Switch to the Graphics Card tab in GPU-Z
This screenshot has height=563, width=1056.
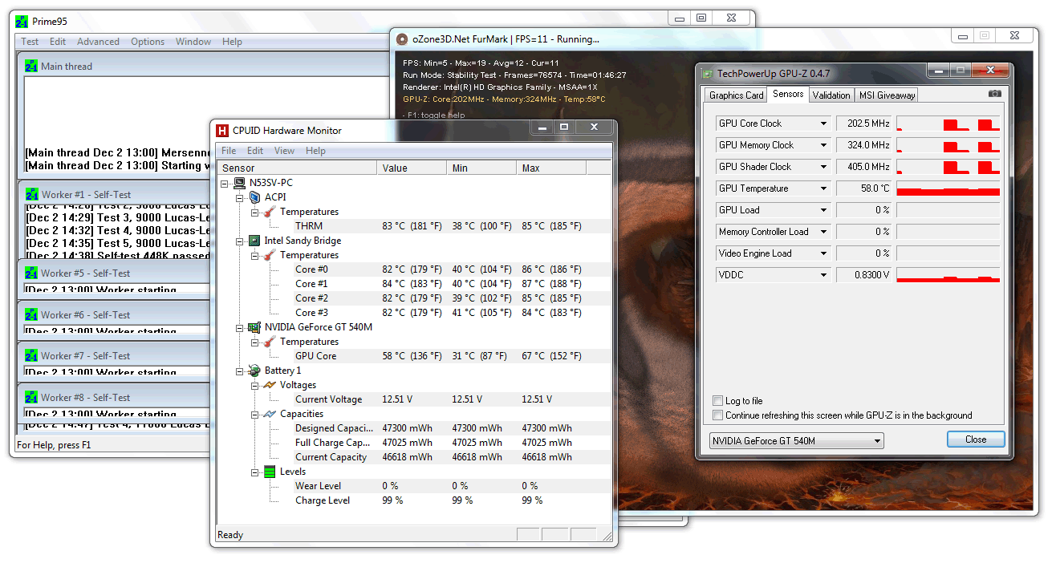(x=736, y=95)
